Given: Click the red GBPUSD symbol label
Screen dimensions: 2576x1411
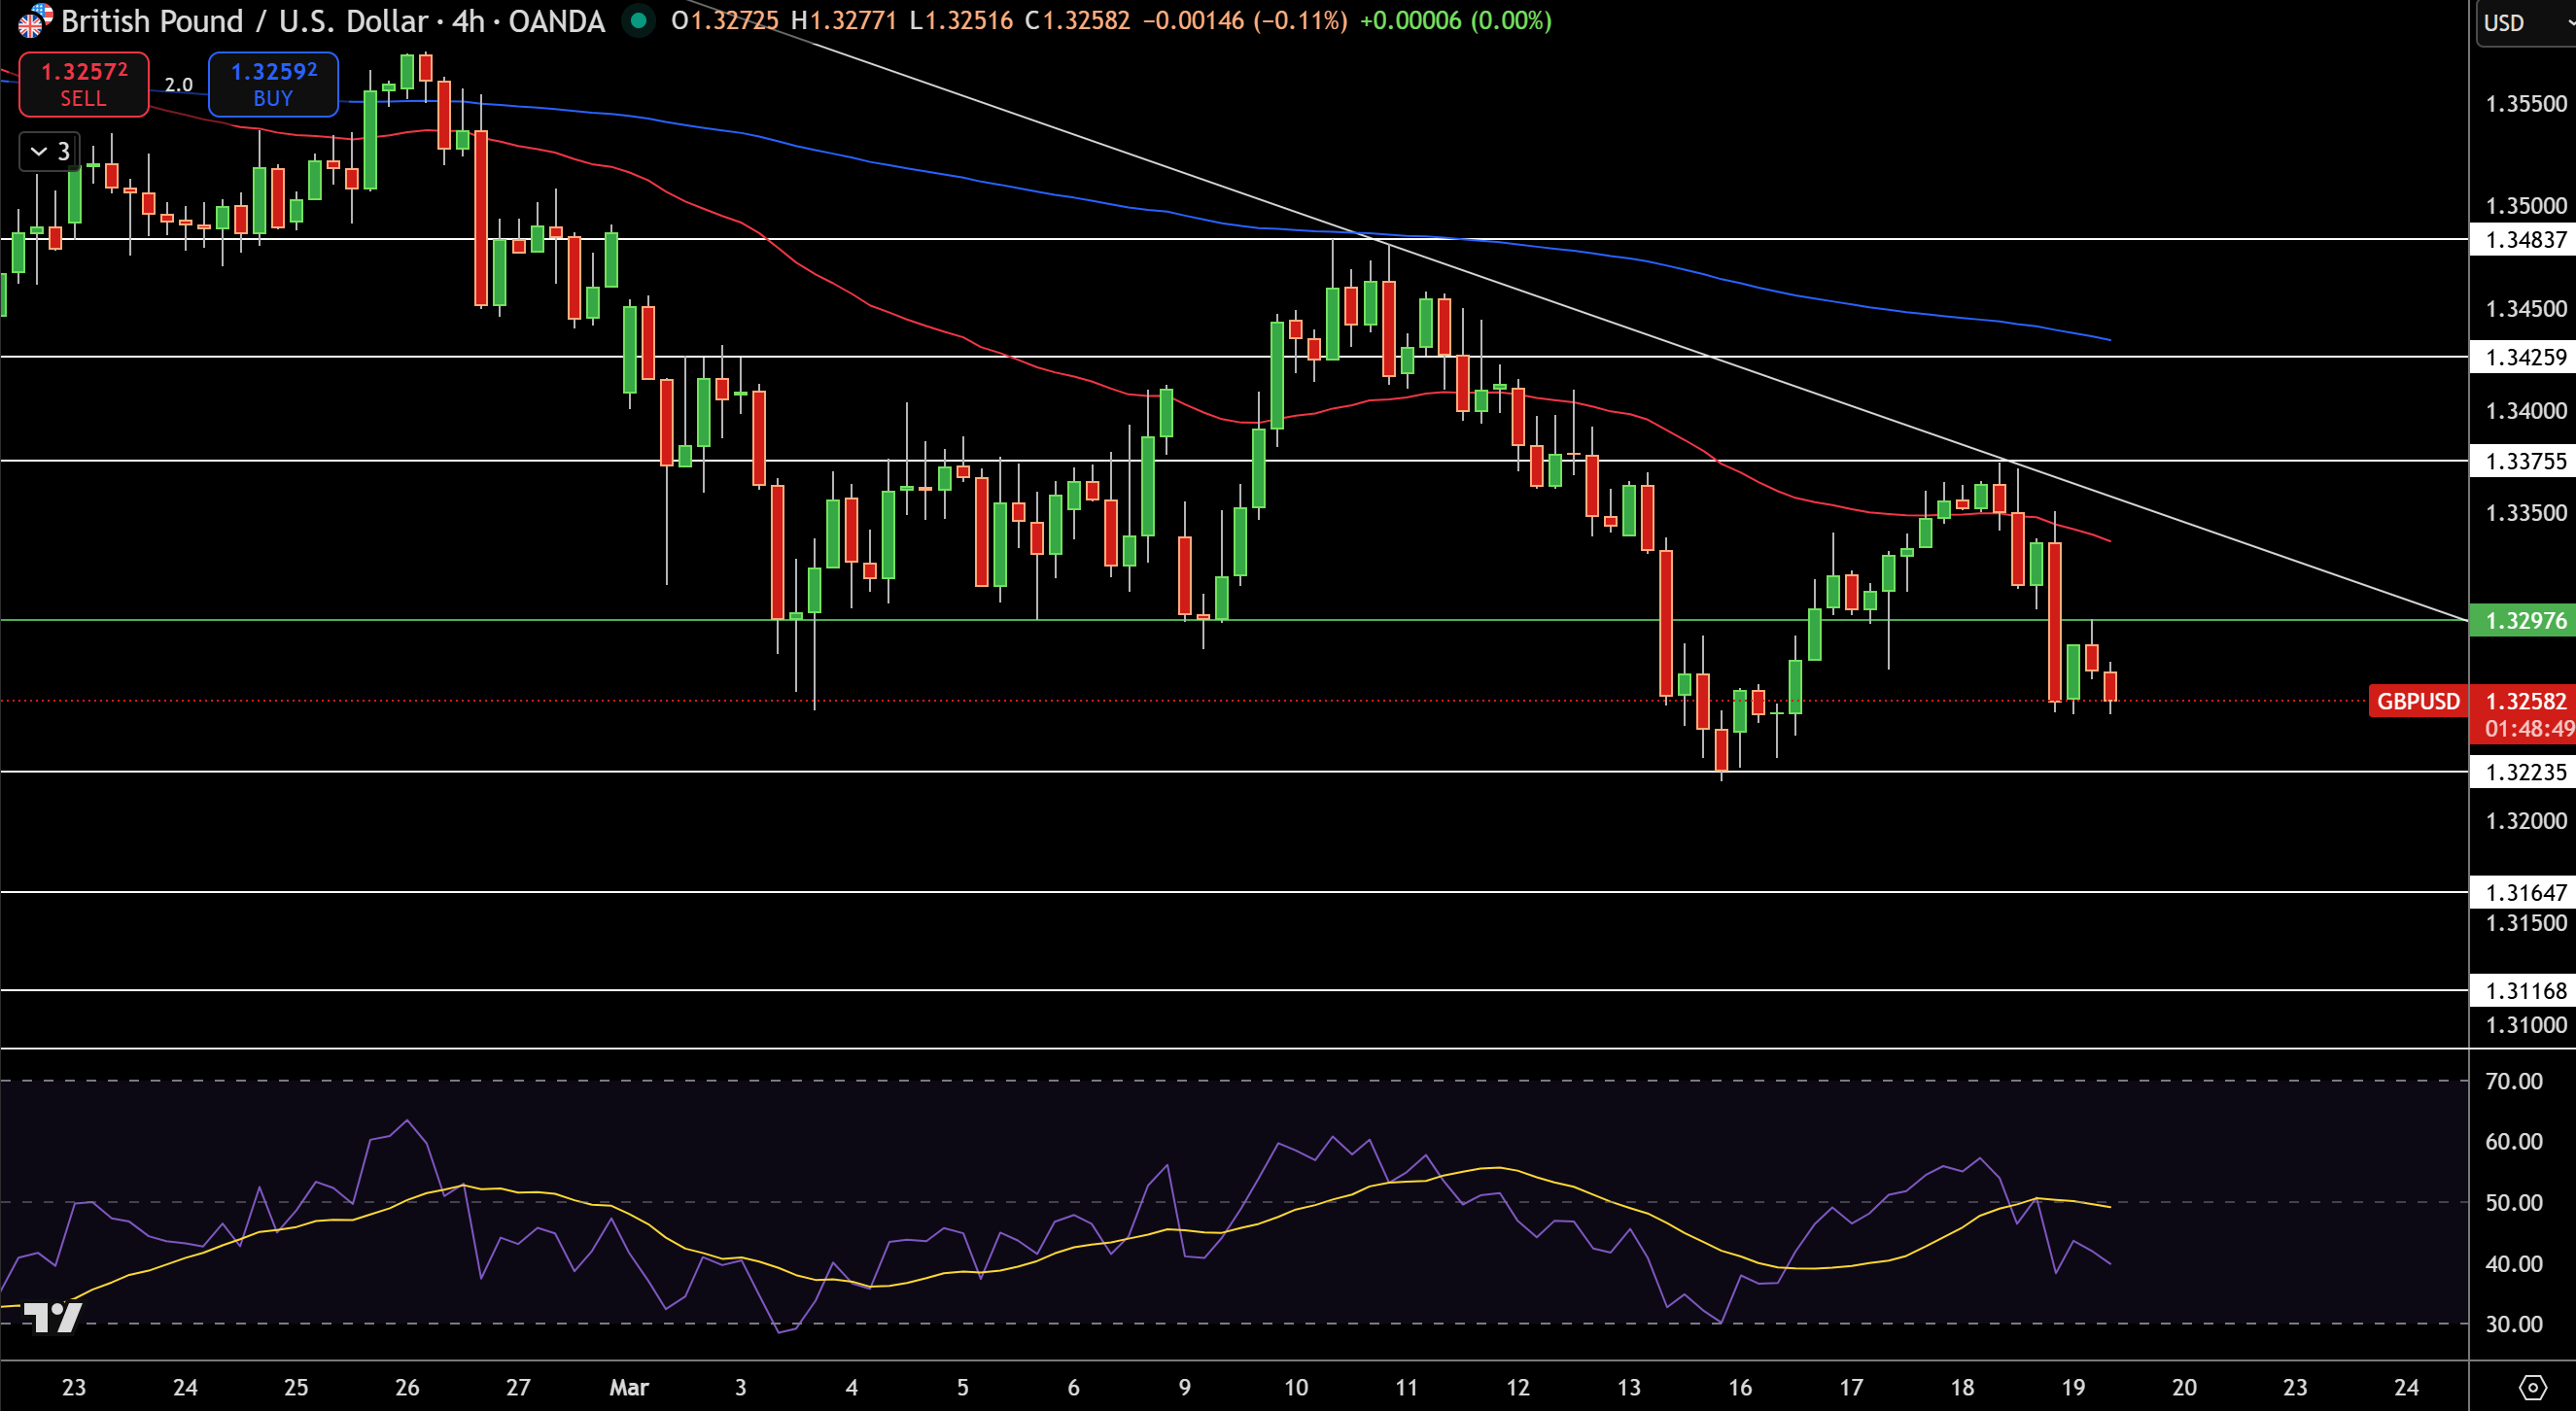Looking at the screenshot, I should coord(2417,701).
